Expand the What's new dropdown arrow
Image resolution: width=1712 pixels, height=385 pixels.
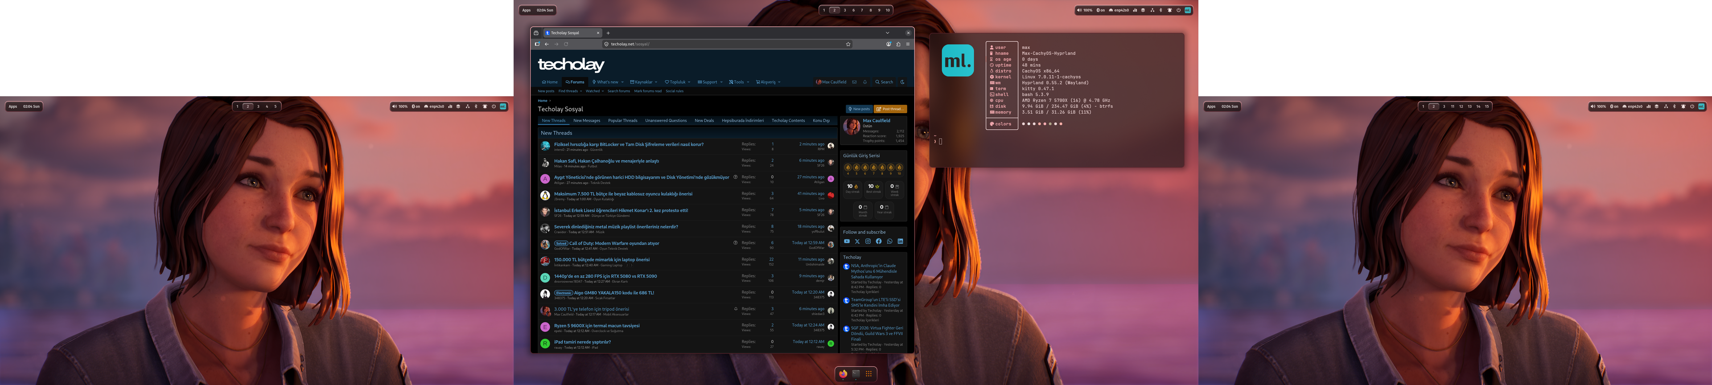pos(623,82)
